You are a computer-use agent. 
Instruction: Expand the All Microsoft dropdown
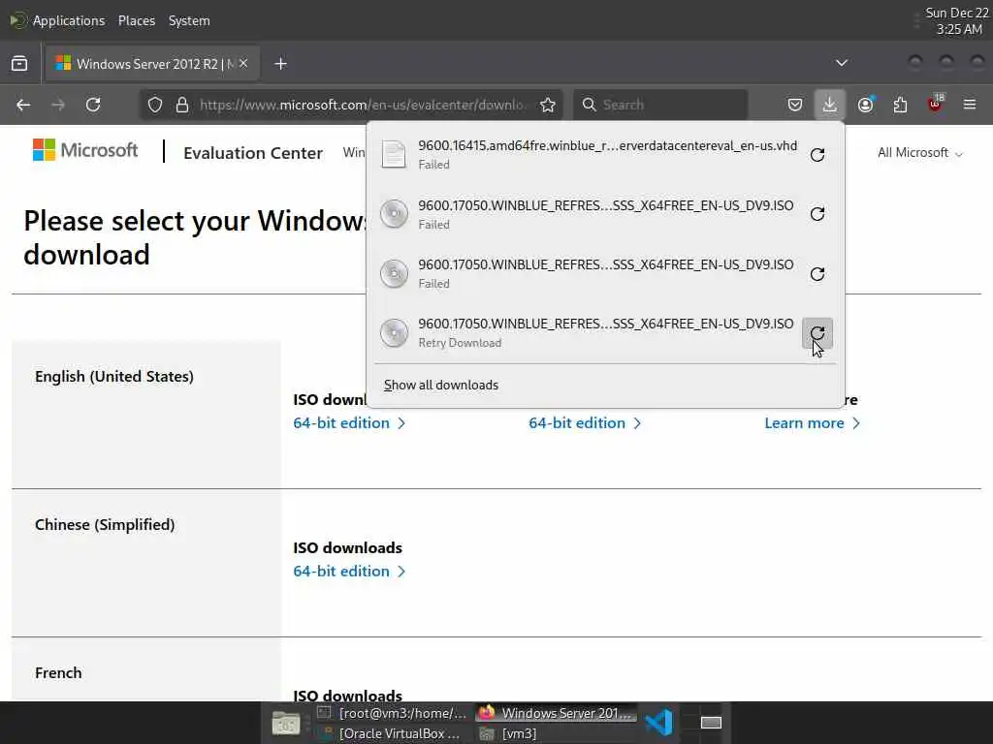(x=920, y=152)
